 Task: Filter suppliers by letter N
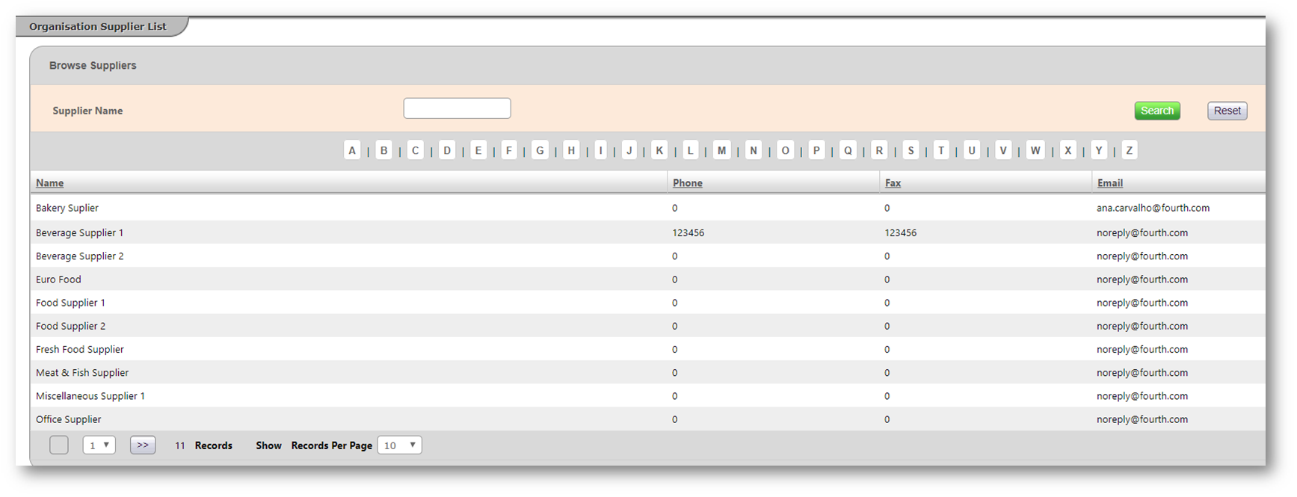[754, 150]
